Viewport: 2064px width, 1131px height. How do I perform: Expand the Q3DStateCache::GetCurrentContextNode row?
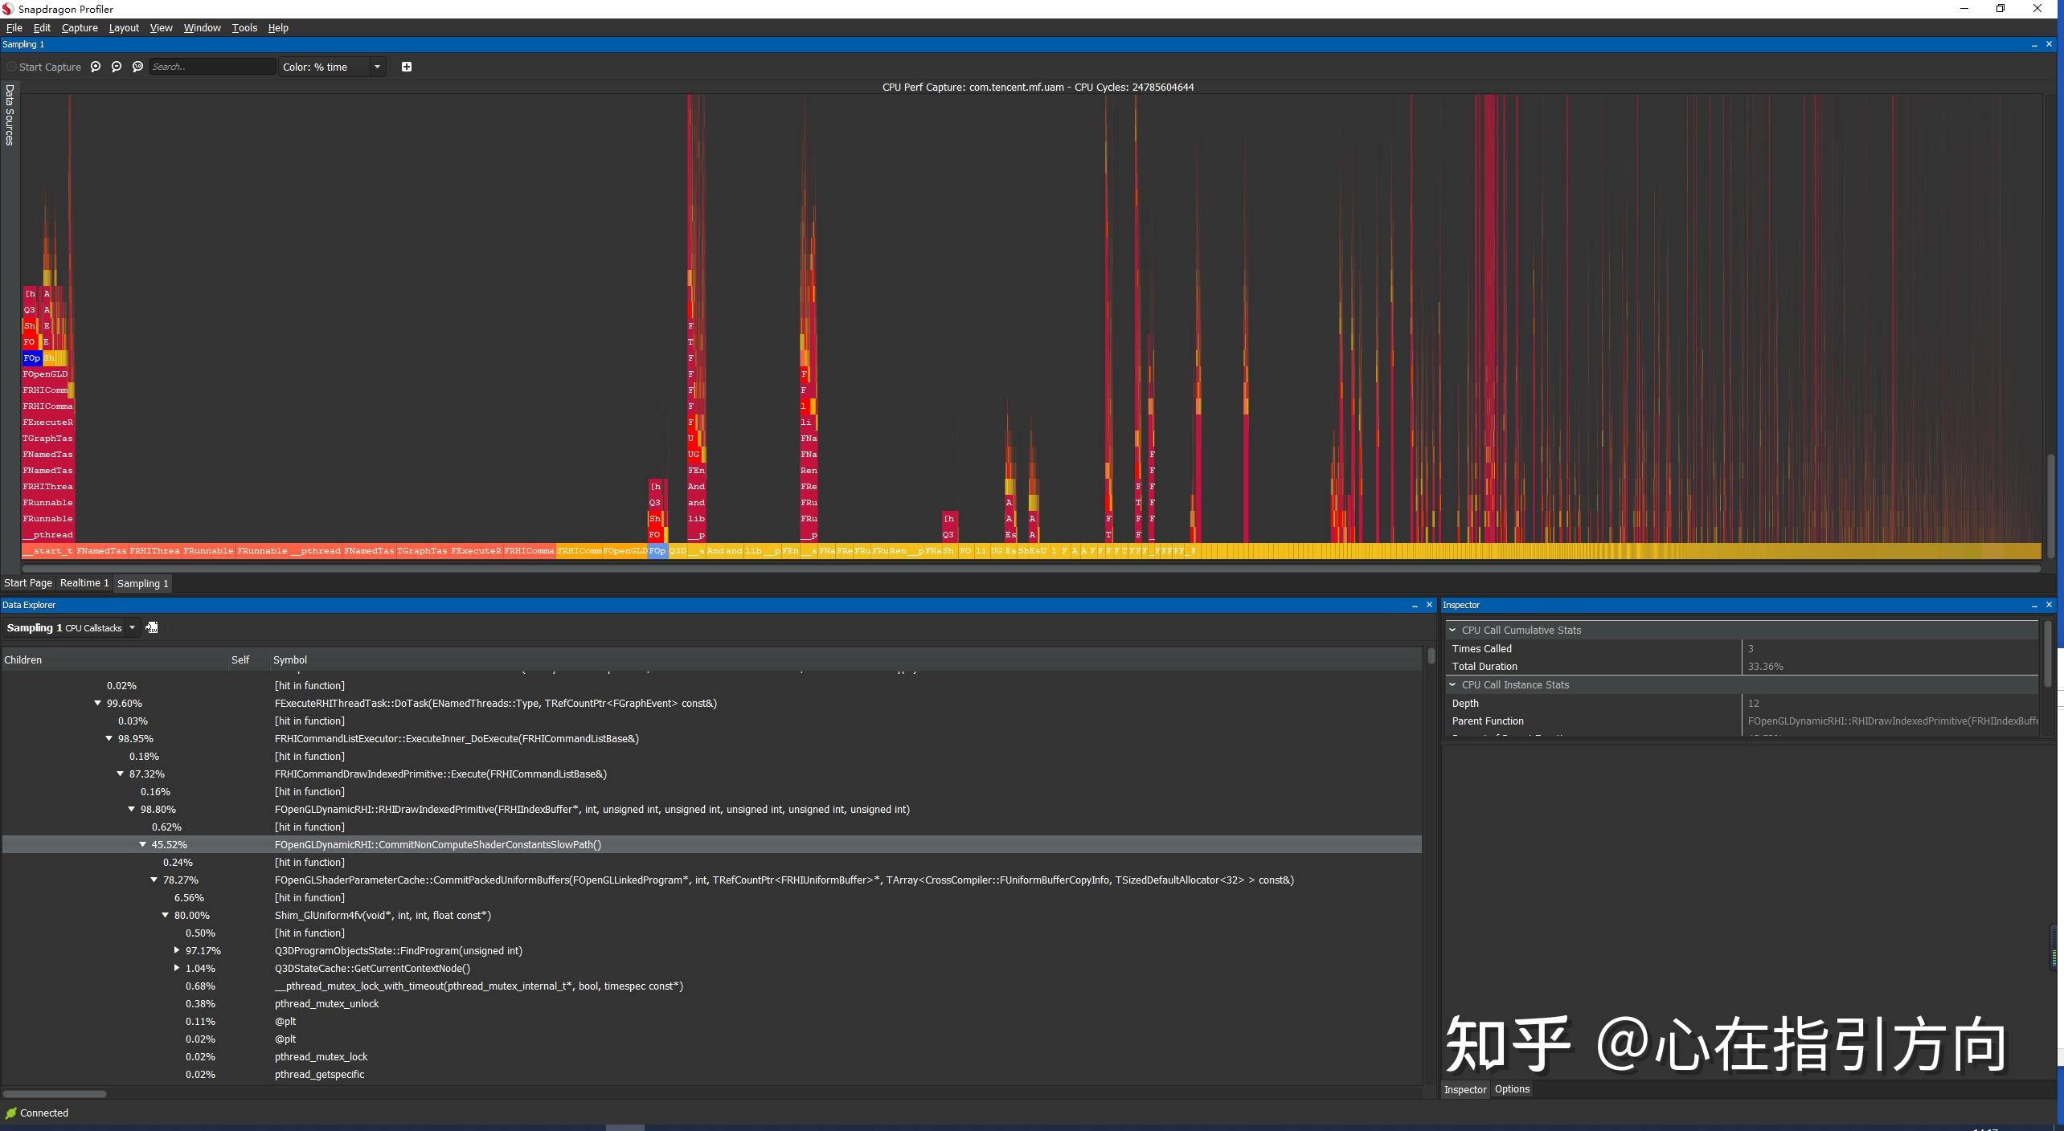pyautogui.click(x=177, y=968)
